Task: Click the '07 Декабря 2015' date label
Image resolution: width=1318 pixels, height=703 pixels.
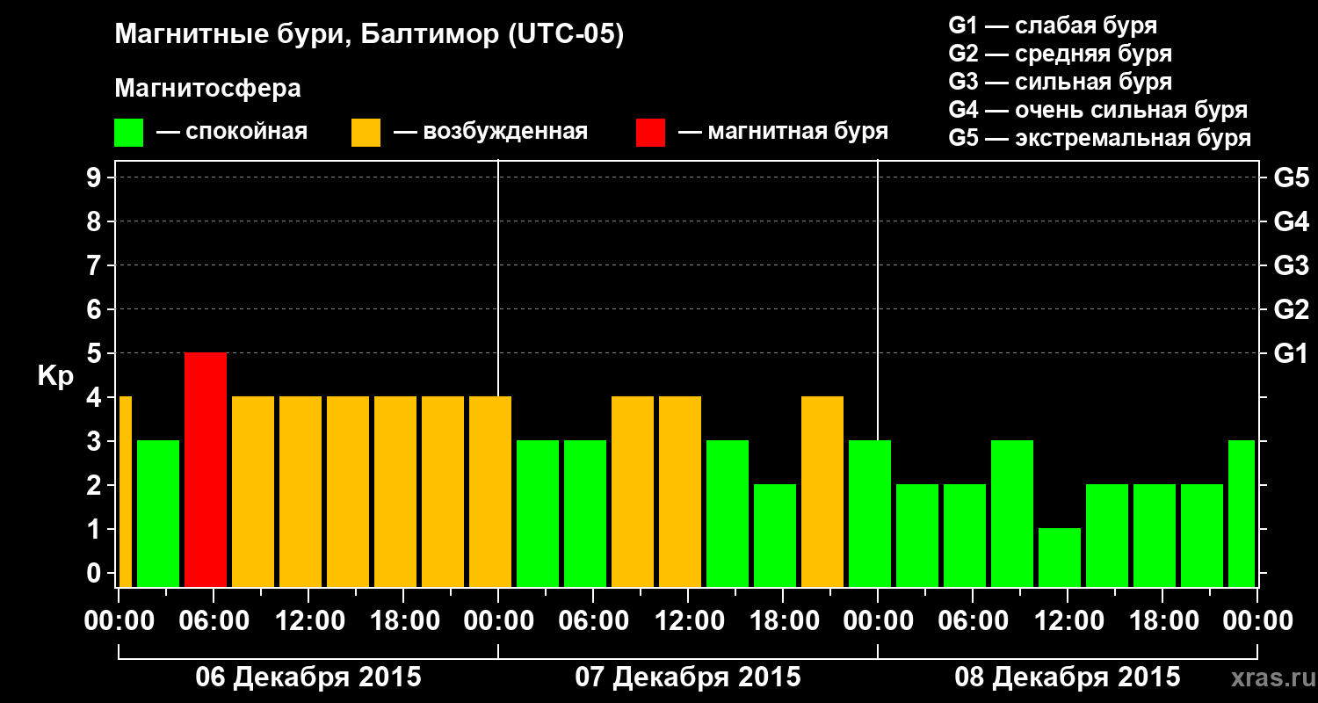Action: (688, 678)
